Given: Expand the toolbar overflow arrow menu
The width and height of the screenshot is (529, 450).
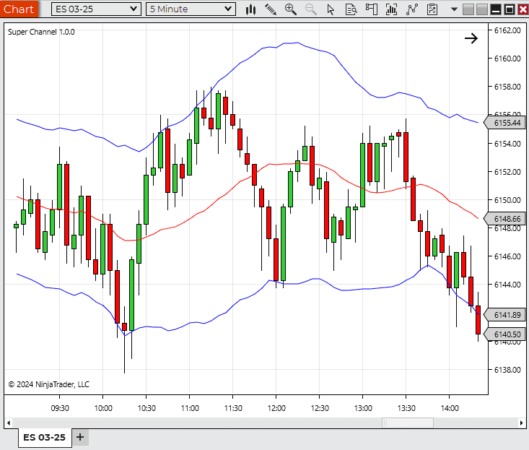Looking at the screenshot, I should coord(454,9).
